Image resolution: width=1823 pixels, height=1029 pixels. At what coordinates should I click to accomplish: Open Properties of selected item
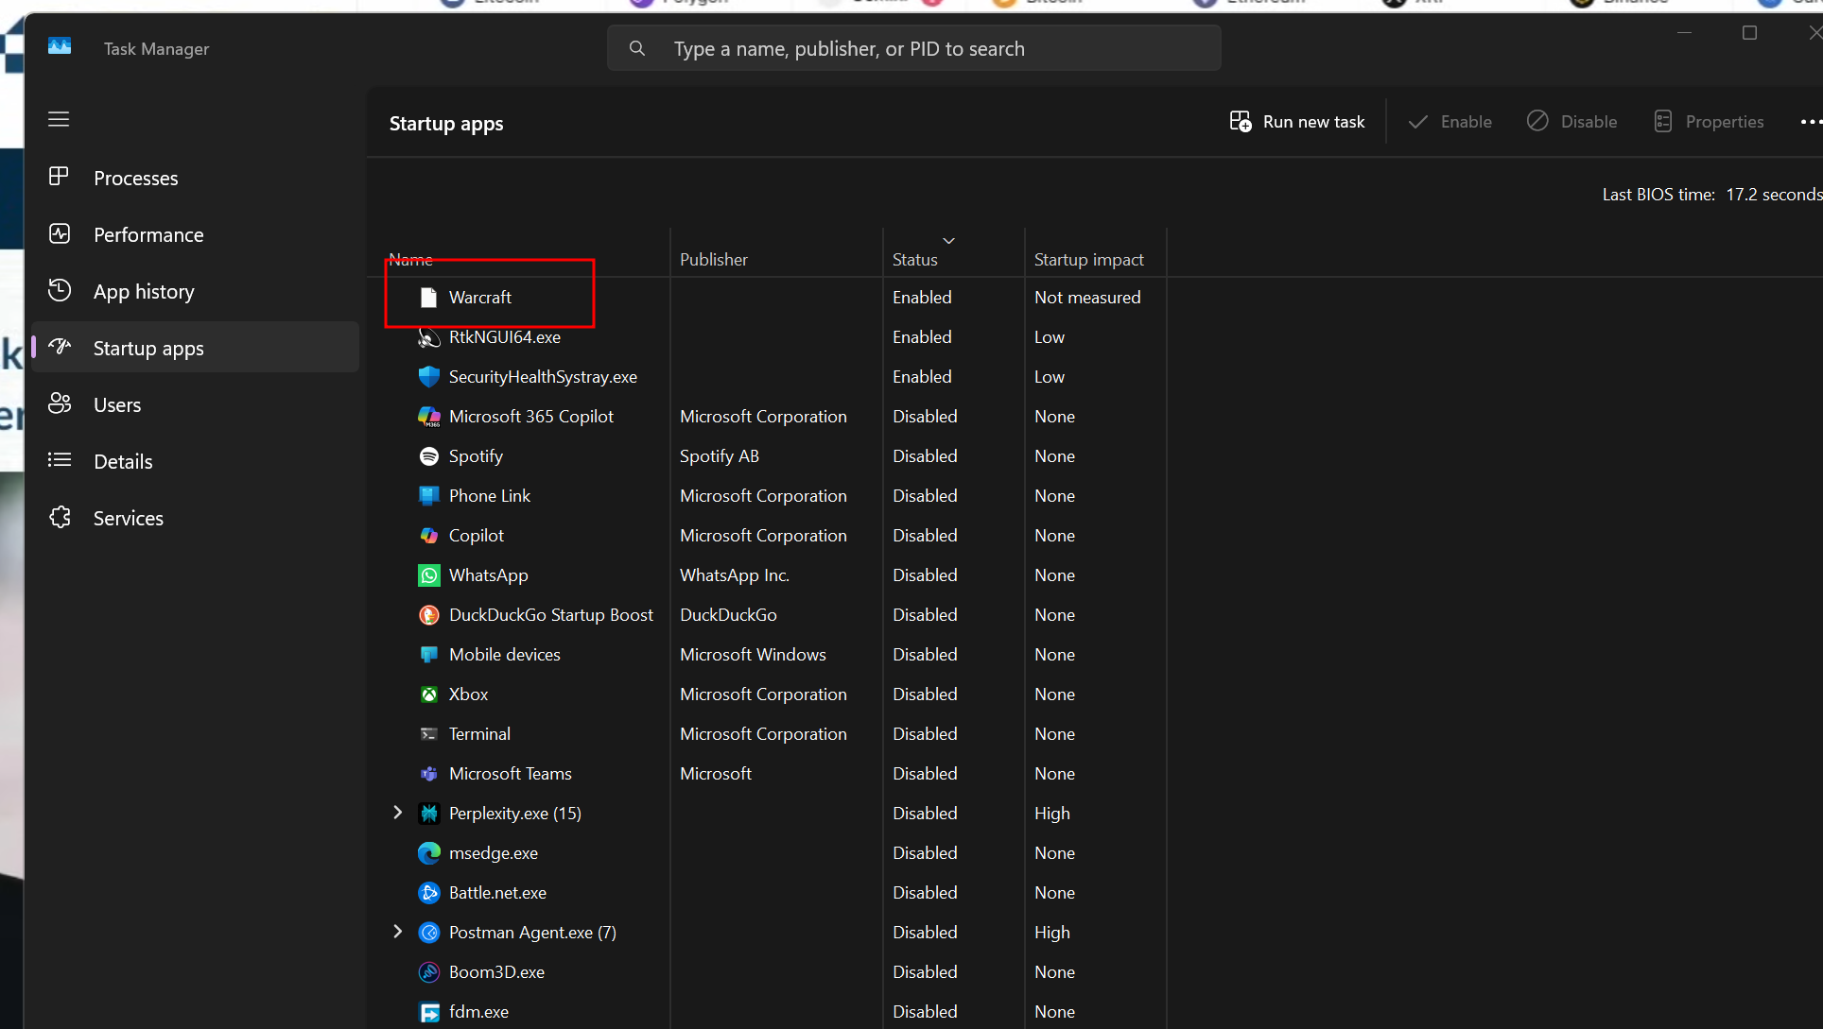coord(1709,122)
